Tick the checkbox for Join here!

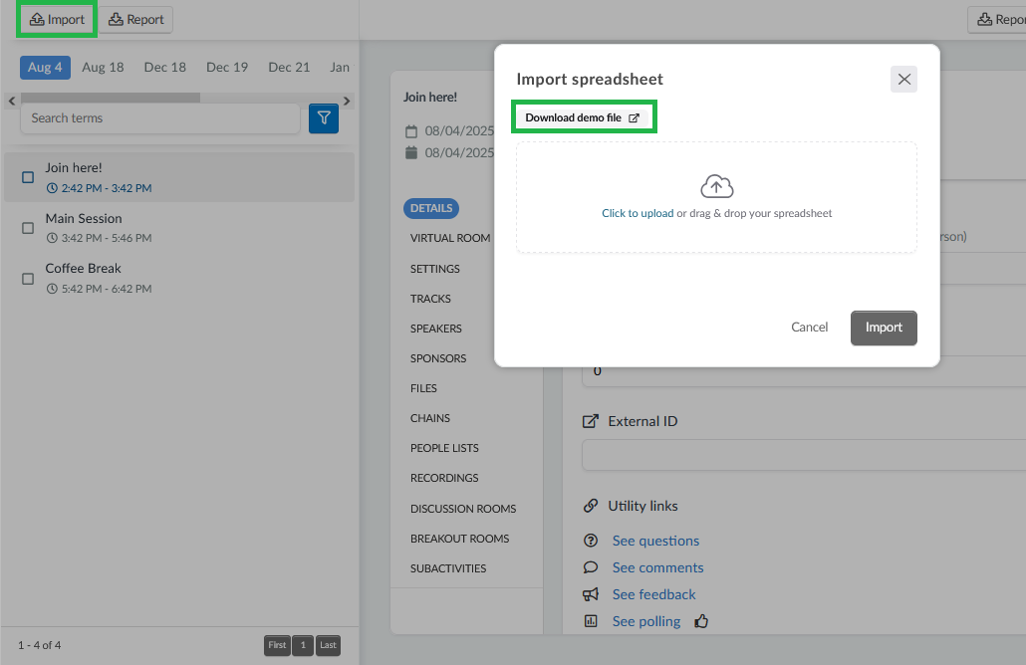tap(28, 177)
